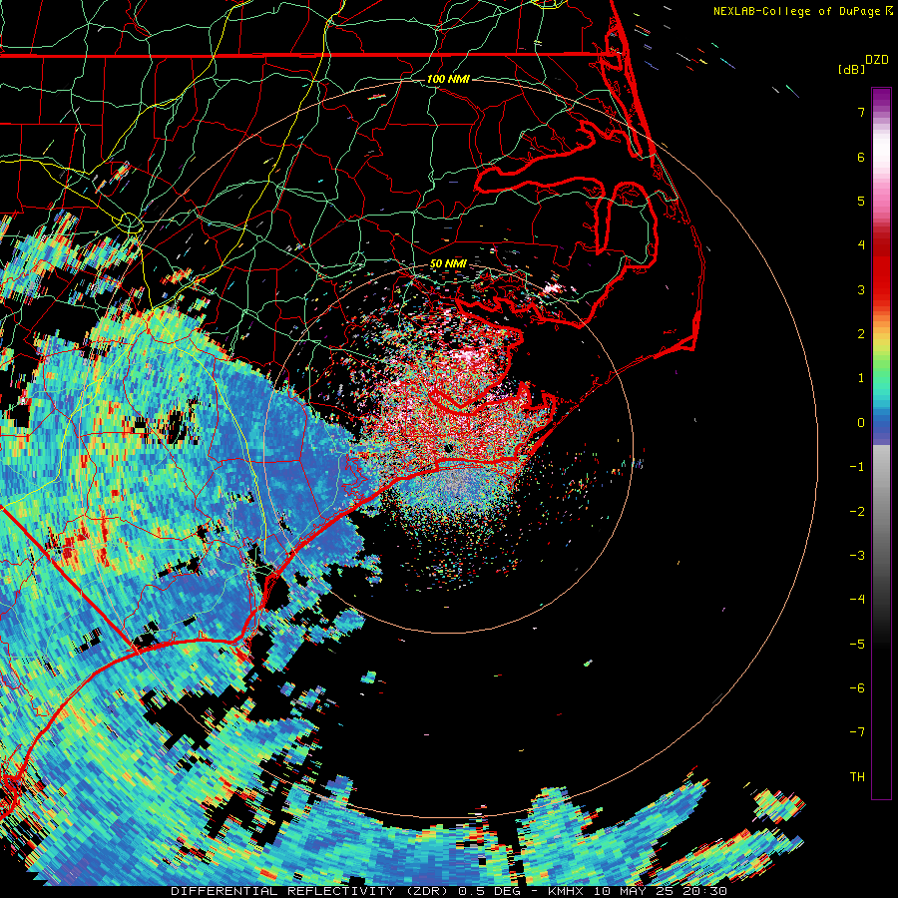
Task: Click the DZD legend title
Action: point(877,60)
